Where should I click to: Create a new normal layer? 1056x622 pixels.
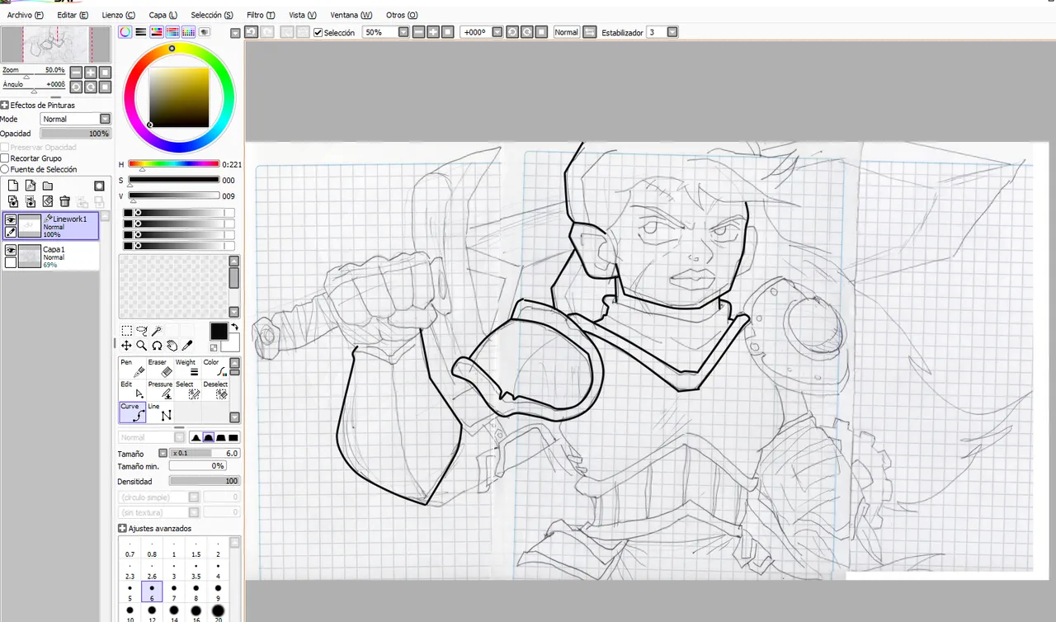tap(12, 186)
